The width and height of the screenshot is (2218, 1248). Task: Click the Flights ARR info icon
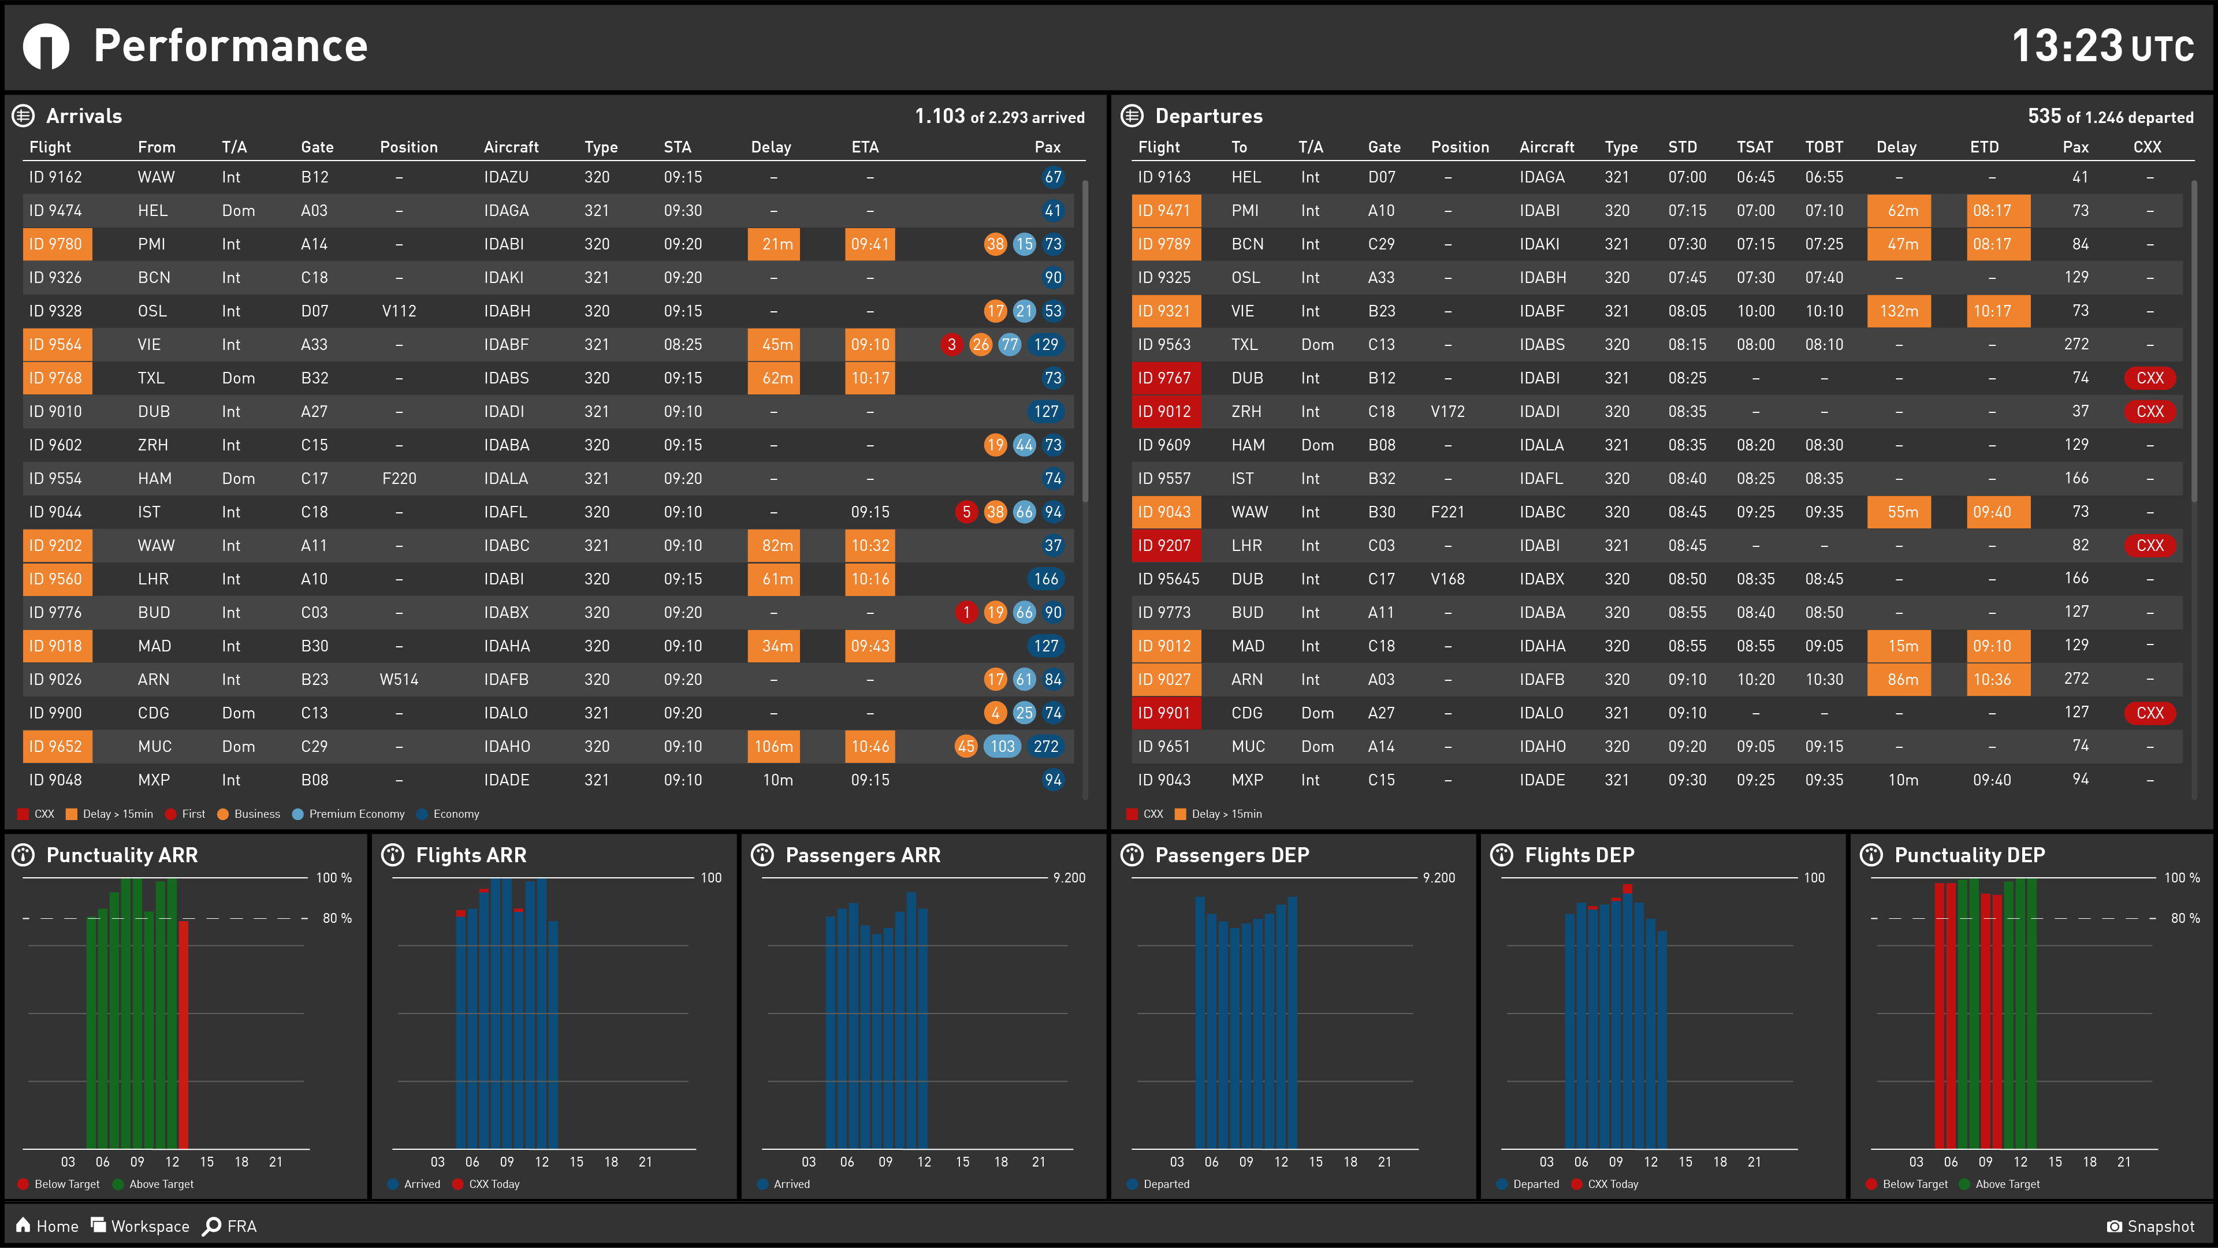(393, 855)
